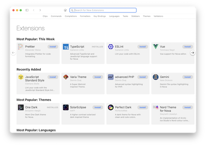Open the ESLint extension icon
The height and width of the screenshot is (146, 206).
(x=111, y=47)
